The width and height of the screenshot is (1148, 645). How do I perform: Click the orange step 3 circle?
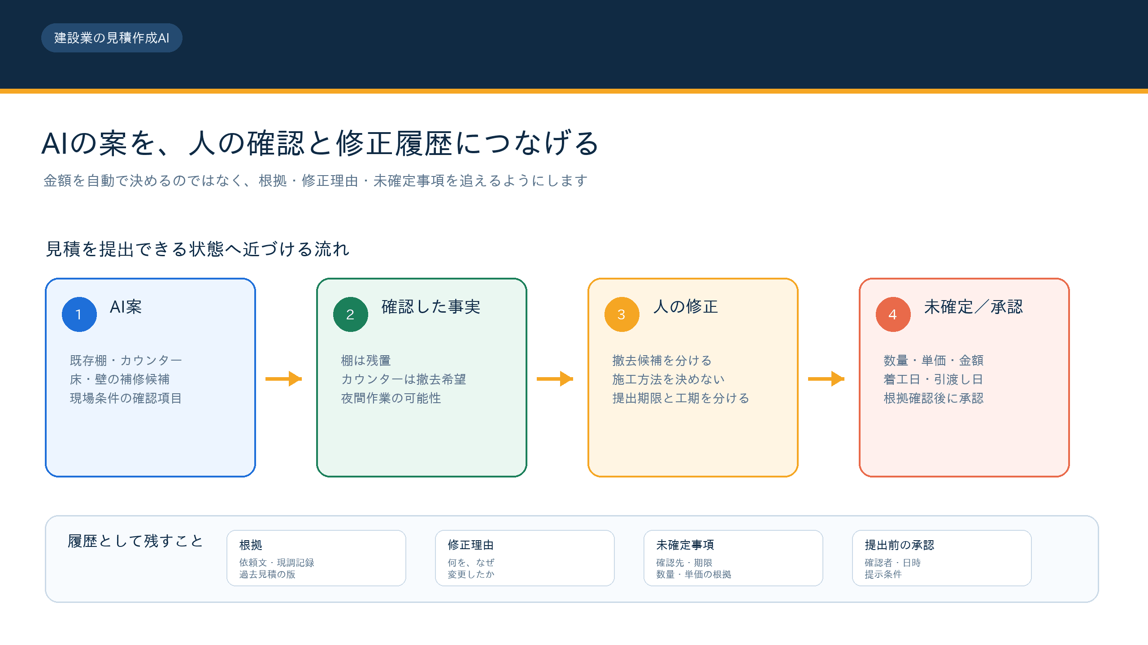click(622, 314)
